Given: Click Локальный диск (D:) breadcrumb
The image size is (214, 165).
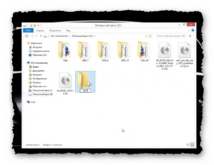Looking at the screenshot, I should 82,36.
